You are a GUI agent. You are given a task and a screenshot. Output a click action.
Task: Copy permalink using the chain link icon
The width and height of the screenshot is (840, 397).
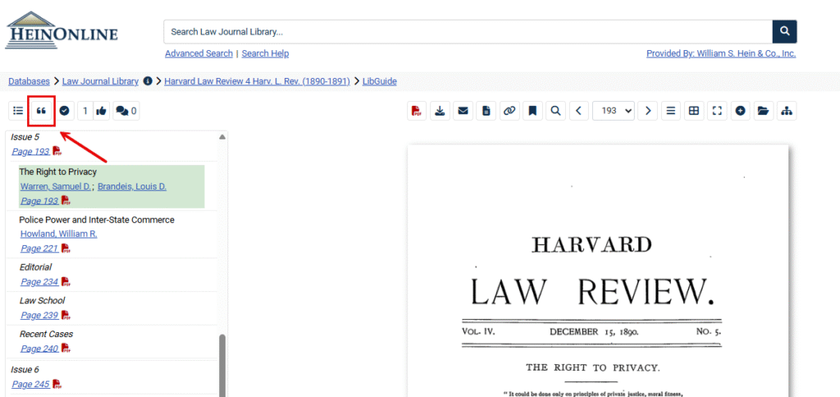click(509, 111)
